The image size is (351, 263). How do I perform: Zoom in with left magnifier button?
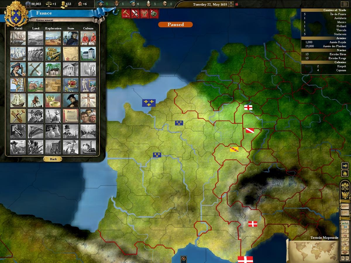point(343,258)
